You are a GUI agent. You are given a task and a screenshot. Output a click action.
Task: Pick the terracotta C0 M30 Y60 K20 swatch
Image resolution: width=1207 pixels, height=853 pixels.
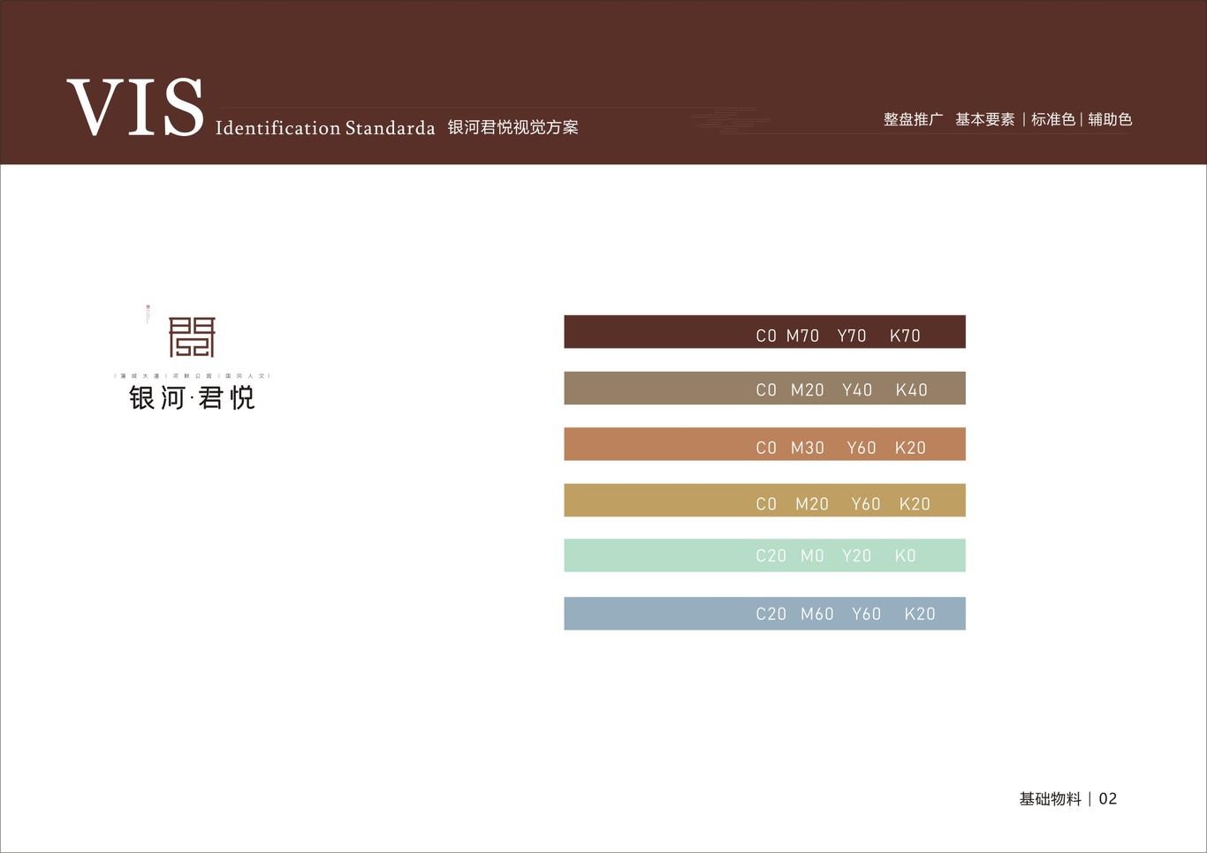click(764, 444)
